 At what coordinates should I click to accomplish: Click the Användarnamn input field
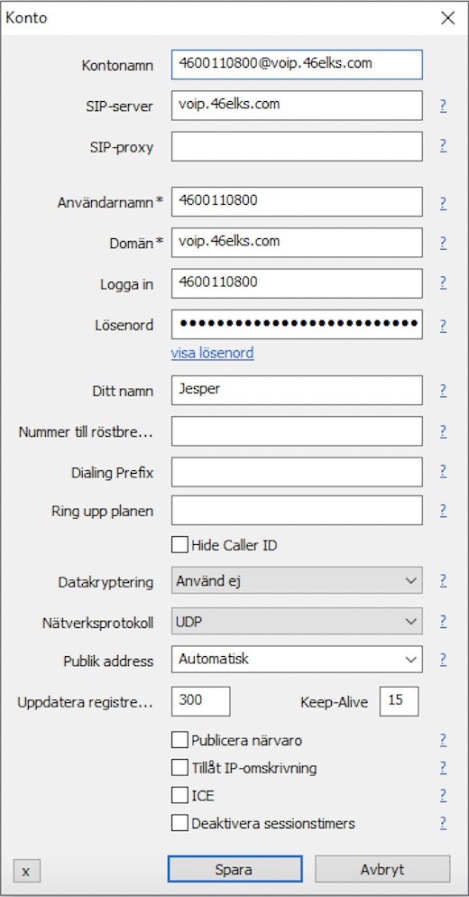click(297, 202)
